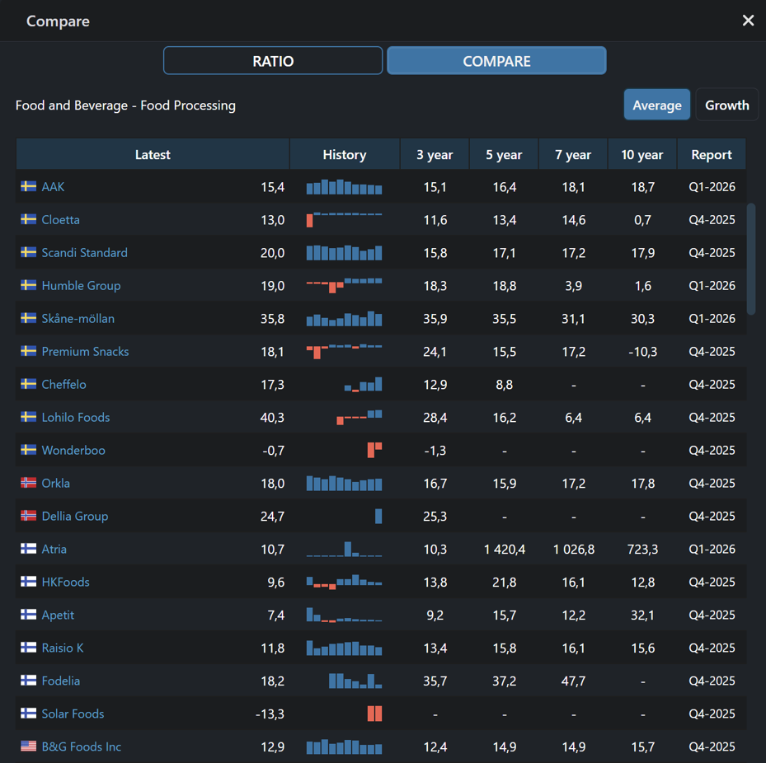Click the Norwegian flag beside Orkla
The image size is (766, 763).
[x=28, y=482]
